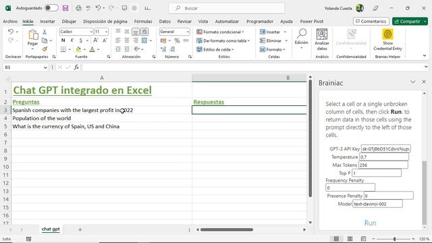432x243 pixels.
Task: Collapse the ribbon with the chevron
Action: pos(425,56)
